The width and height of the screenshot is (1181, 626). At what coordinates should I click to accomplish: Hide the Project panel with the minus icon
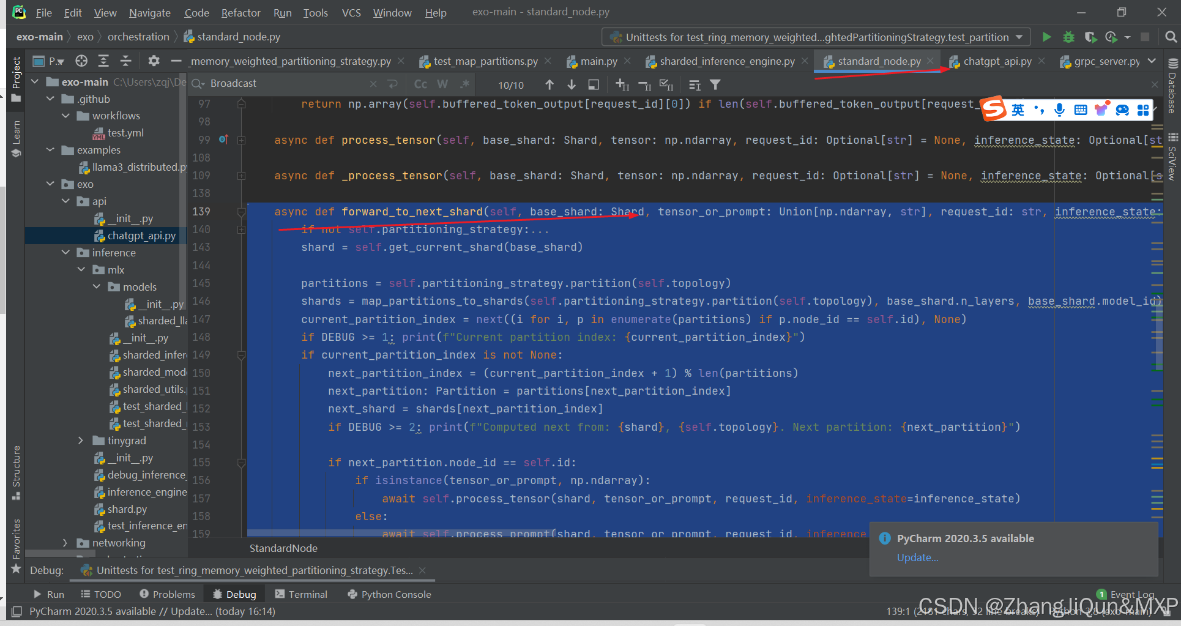point(176,61)
